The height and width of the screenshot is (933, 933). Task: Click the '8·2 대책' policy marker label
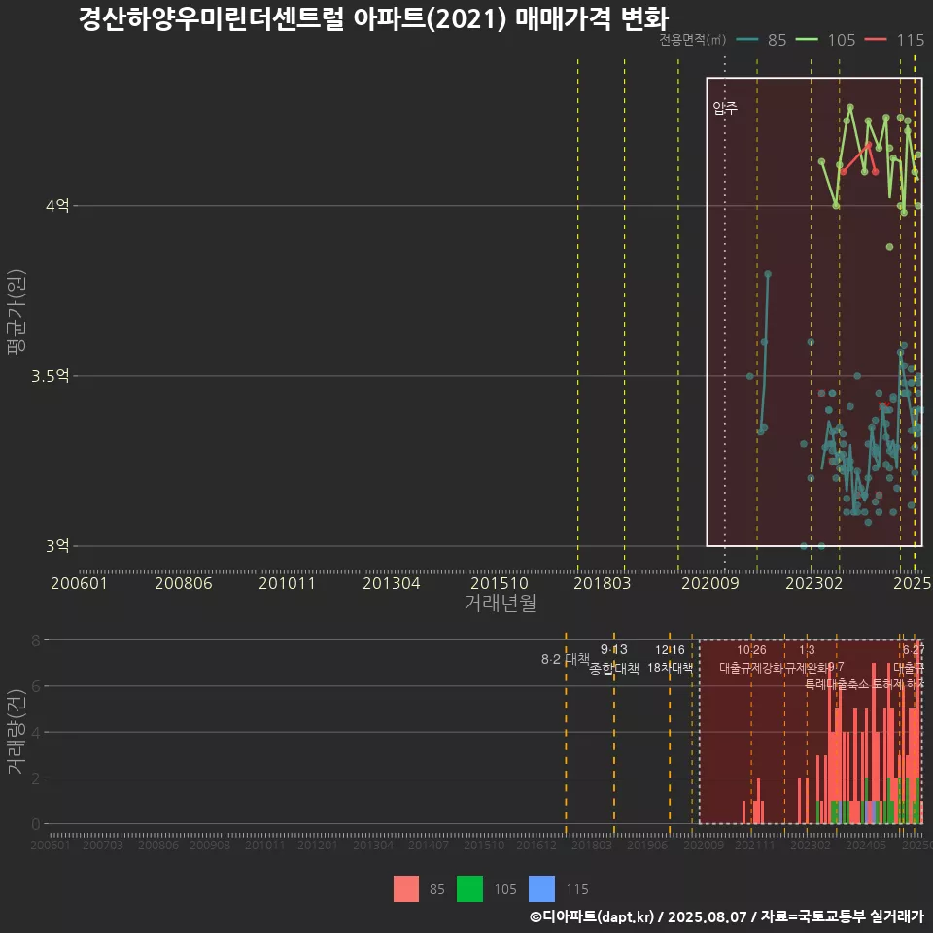tap(566, 659)
